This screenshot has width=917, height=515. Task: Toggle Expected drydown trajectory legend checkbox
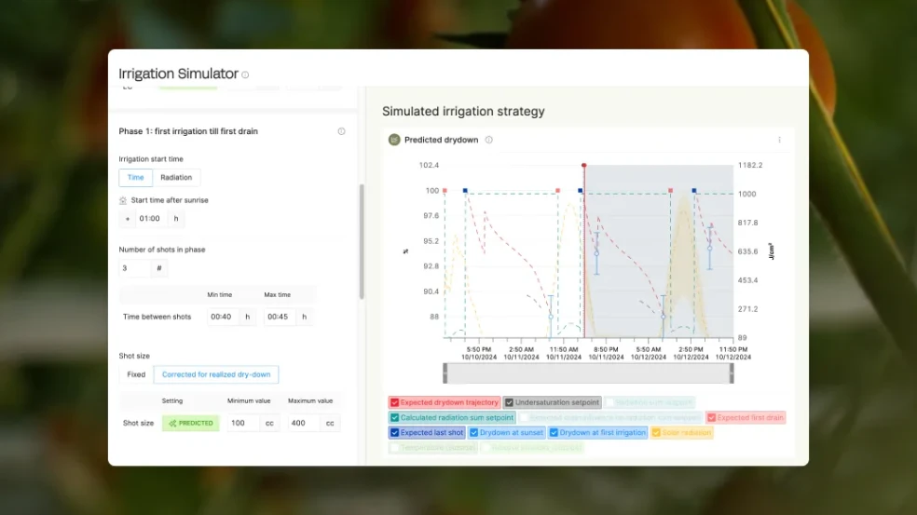click(x=395, y=403)
